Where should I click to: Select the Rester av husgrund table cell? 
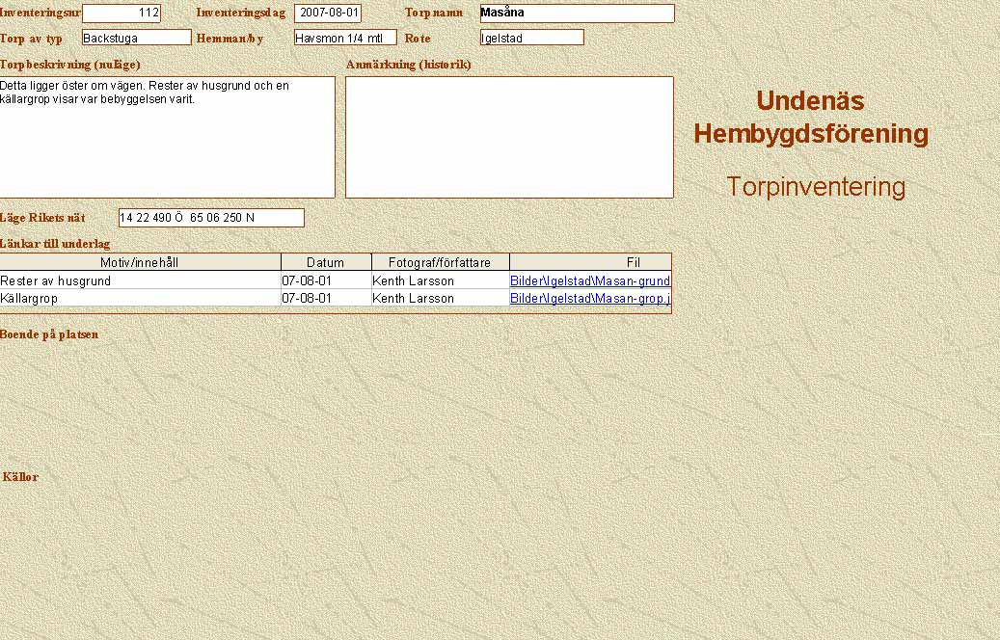55,281
